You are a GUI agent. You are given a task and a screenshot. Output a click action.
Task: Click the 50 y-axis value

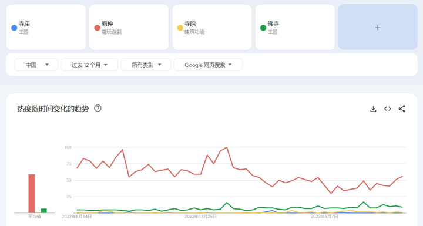(x=69, y=180)
